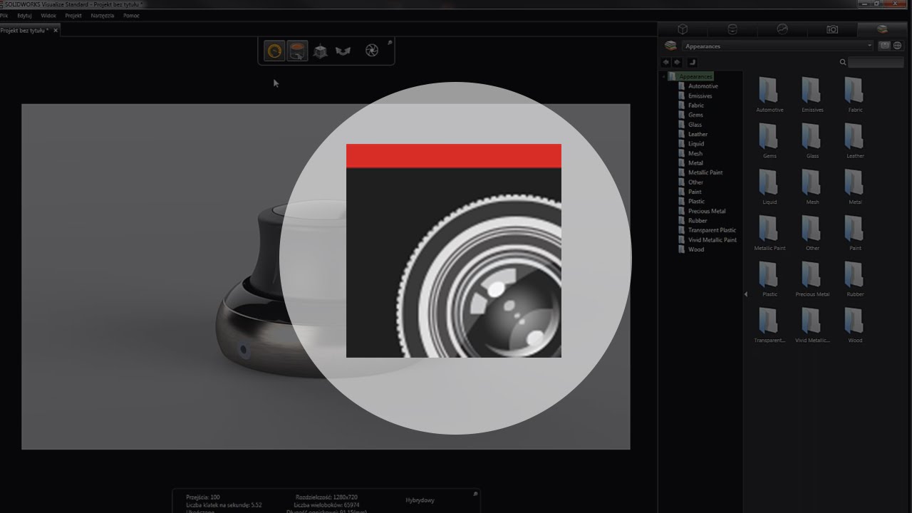Go back in library navigation
The image size is (912, 513).
click(x=666, y=62)
